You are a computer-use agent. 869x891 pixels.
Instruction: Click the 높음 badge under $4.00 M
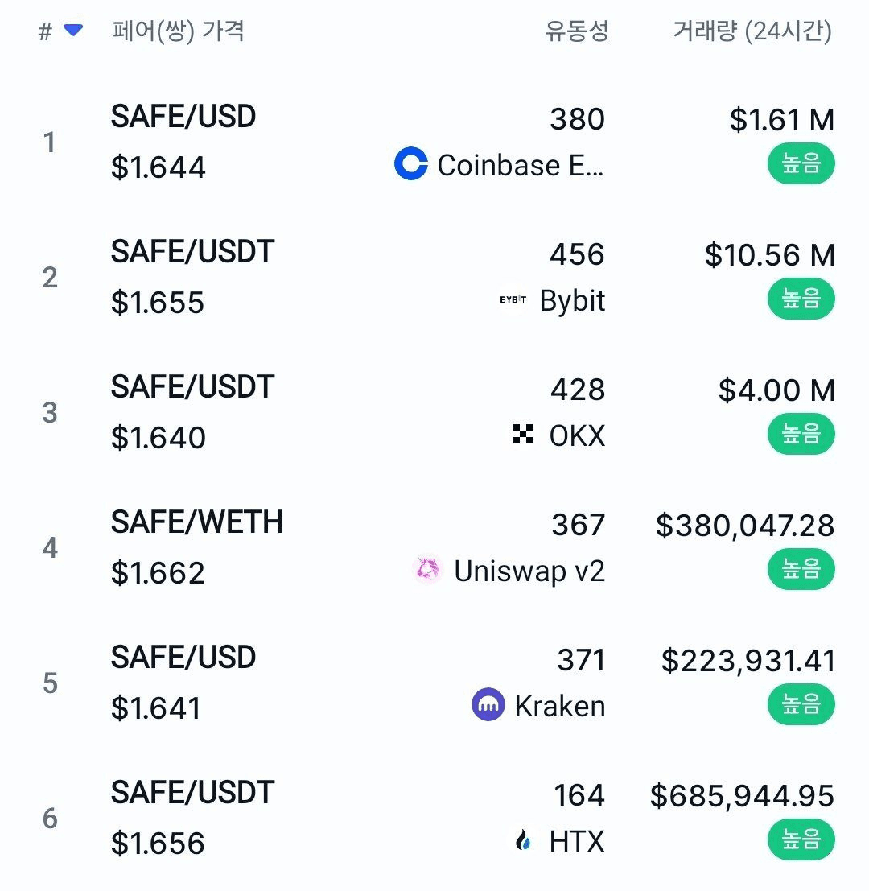pyautogui.click(x=801, y=434)
